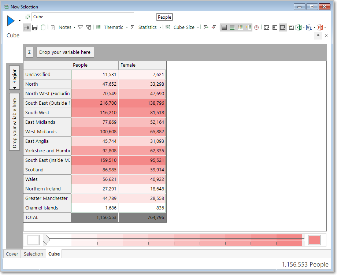Switch to the Selection tab
This screenshot has width=337, height=275.
33,254
